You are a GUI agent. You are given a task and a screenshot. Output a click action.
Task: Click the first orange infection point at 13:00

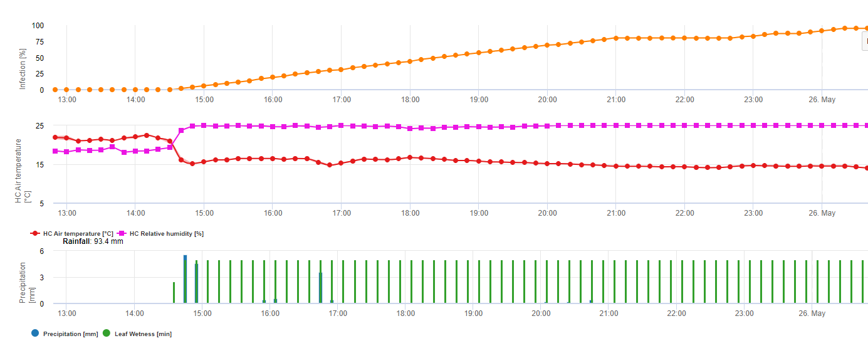(x=55, y=90)
